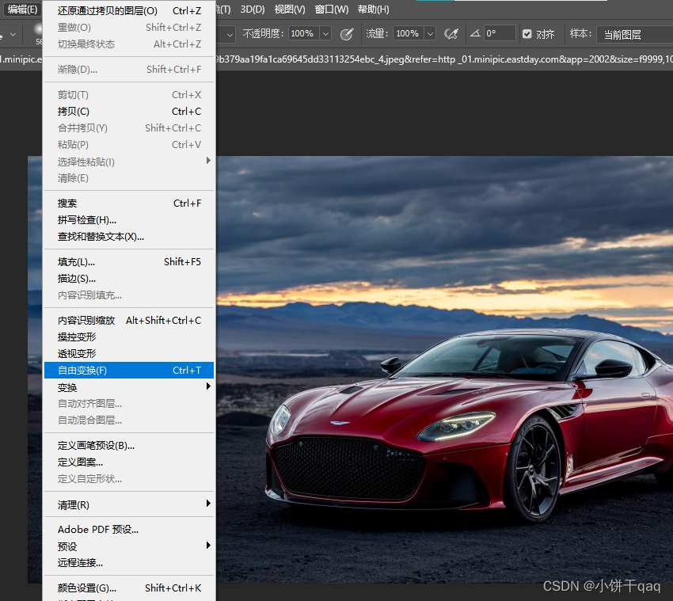Open 颜色设置(G)... entry
673x601 pixels.
[129, 588]
